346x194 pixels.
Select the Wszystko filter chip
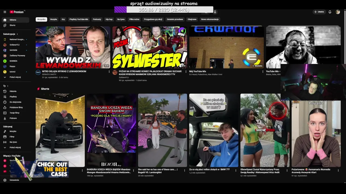(41, 19)
